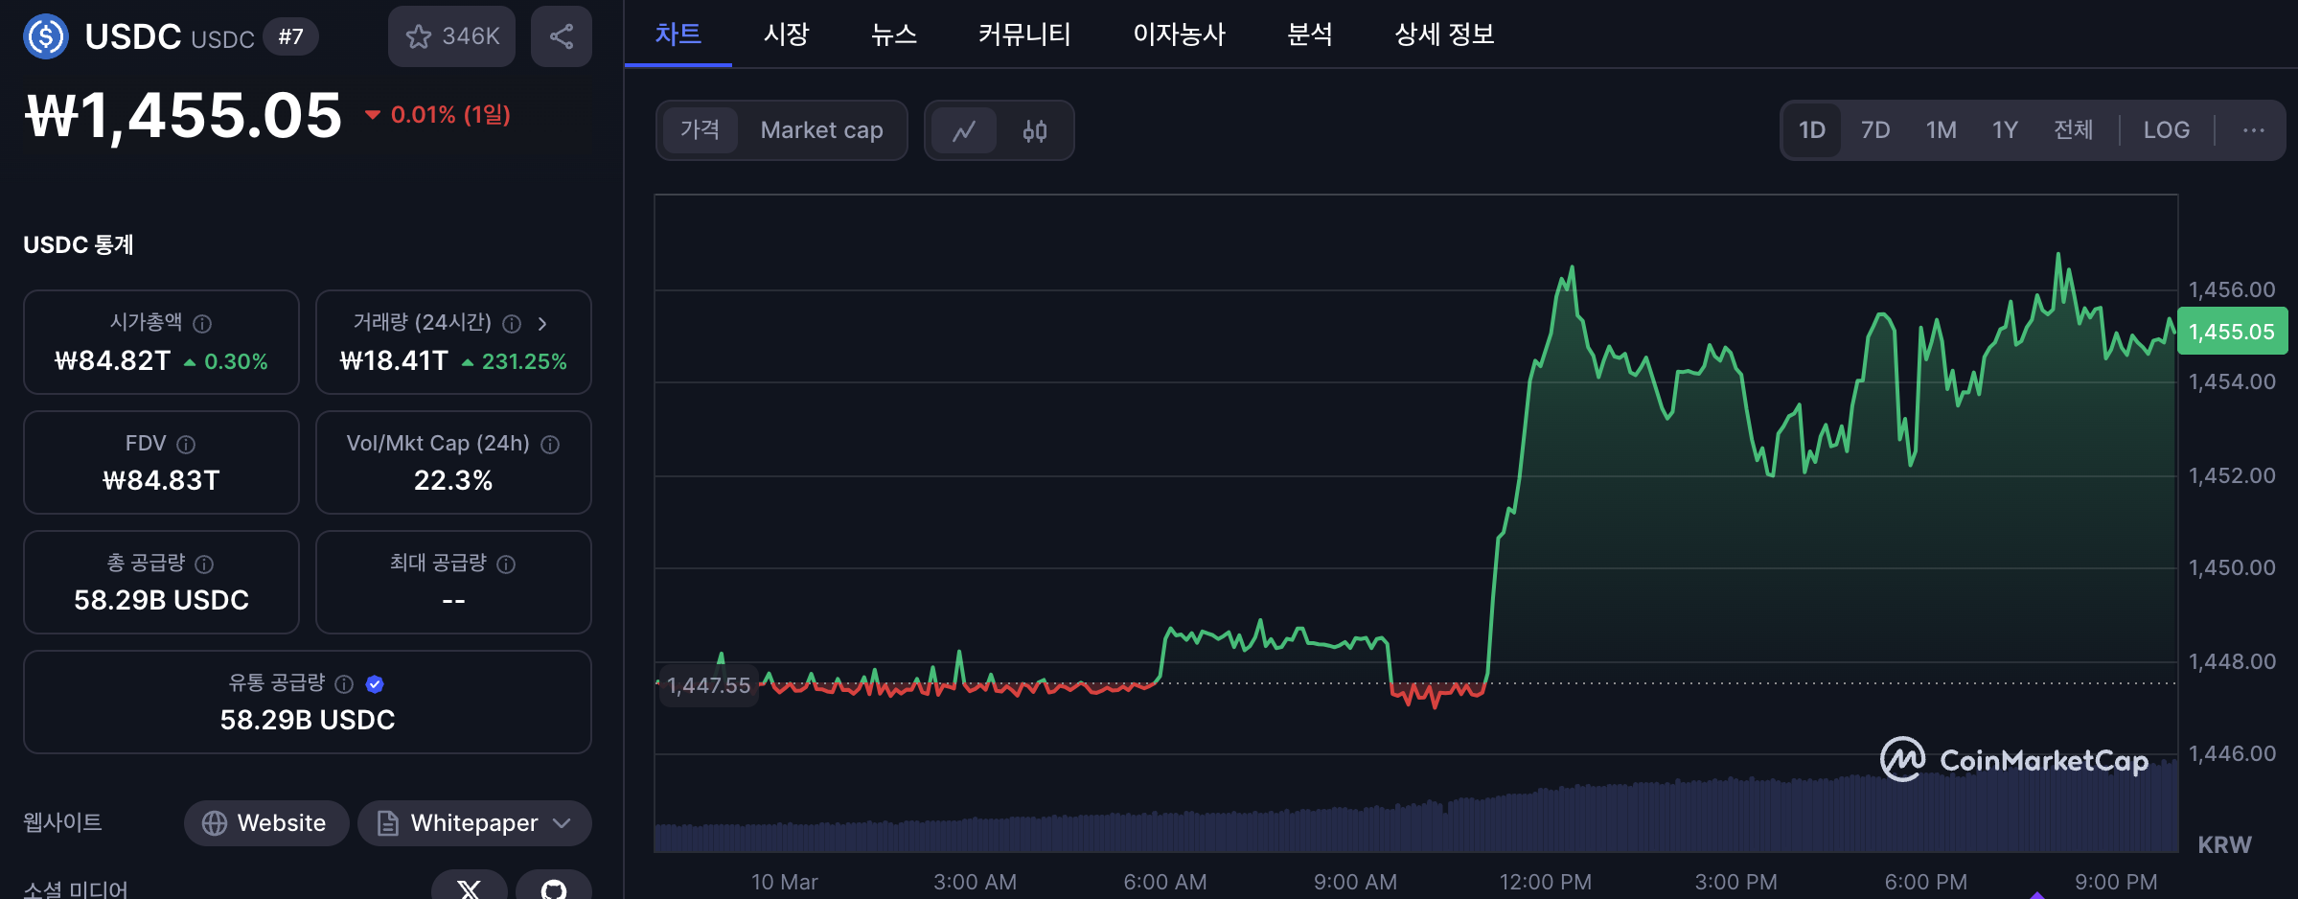Click the globe icon on Website button
The height and width of the screenshot is (899, 2298).
215,823
